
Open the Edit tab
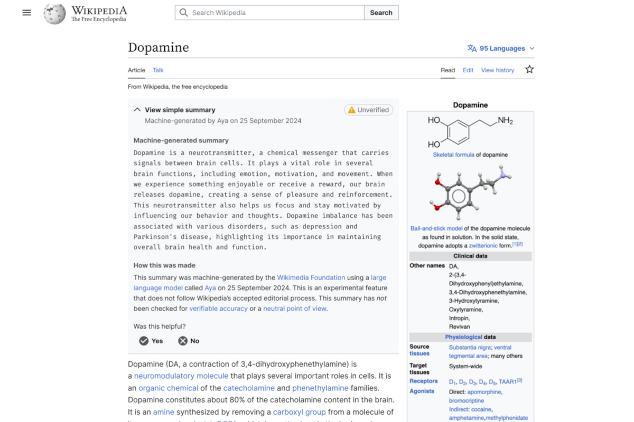(x=468, y=70)
